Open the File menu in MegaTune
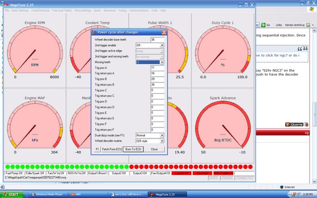This screenshot has width=317, height=198. [7, 11]
